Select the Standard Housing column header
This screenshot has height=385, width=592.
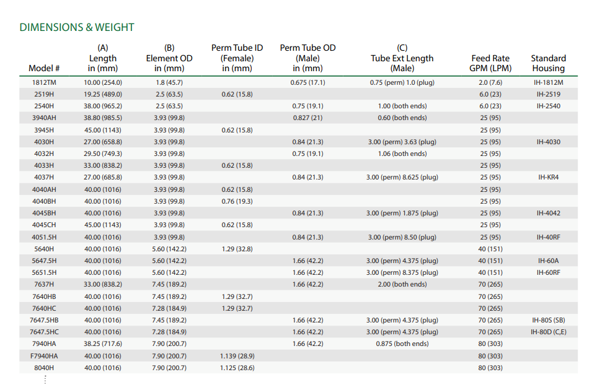[548, 63]
